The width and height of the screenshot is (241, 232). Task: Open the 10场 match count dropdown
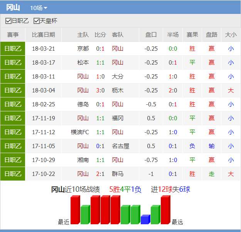39,8
